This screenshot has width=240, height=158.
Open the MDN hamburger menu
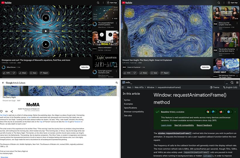(x=237, y=83)
